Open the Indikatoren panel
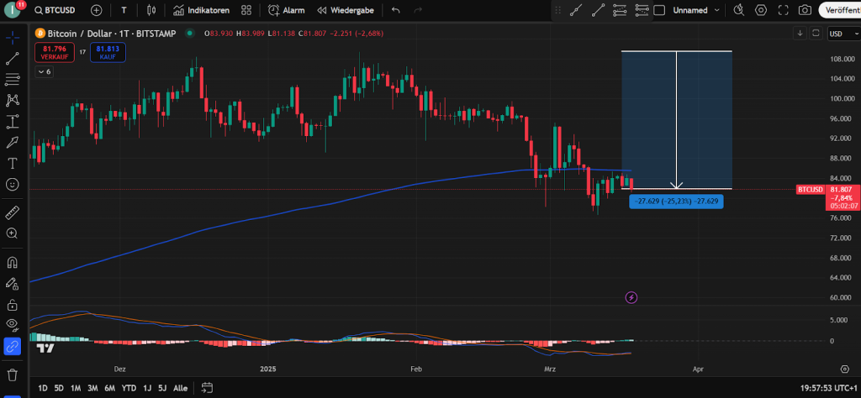This screenshot has width=861, height=398. point(202,10)
